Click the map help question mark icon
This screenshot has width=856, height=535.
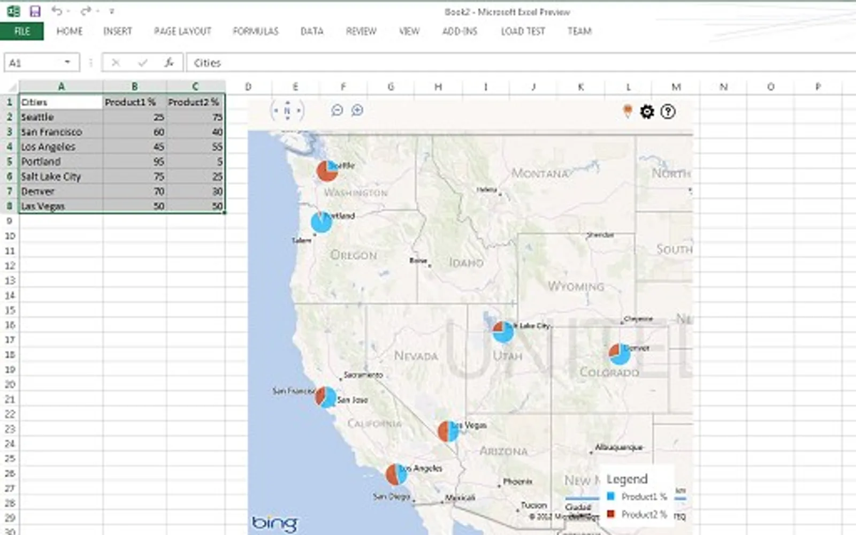tap(668, 112)
